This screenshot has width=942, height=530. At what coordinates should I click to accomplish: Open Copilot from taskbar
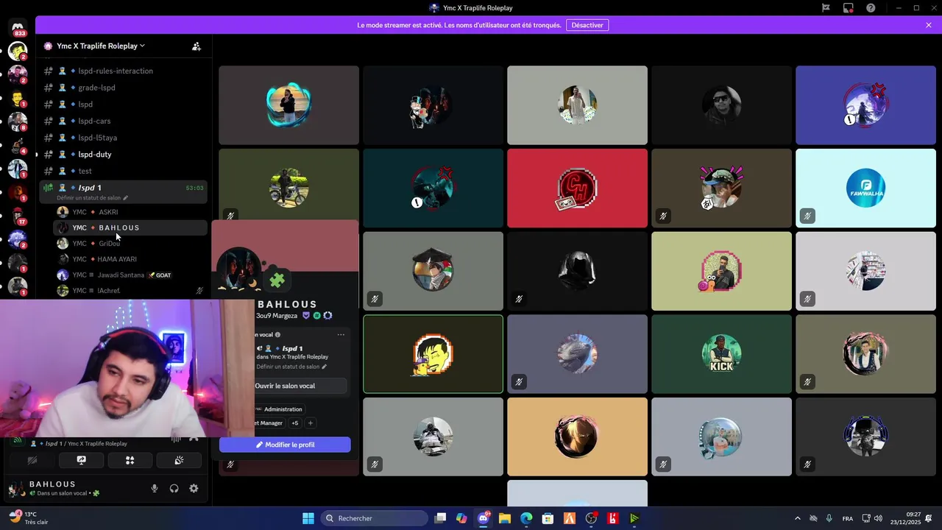coord(461,518)
